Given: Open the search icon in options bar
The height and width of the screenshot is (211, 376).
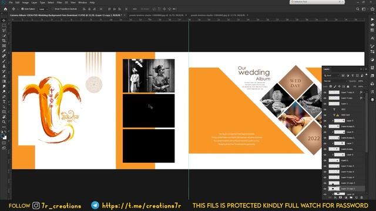Looking at the screenshot, I should [358, 9].
